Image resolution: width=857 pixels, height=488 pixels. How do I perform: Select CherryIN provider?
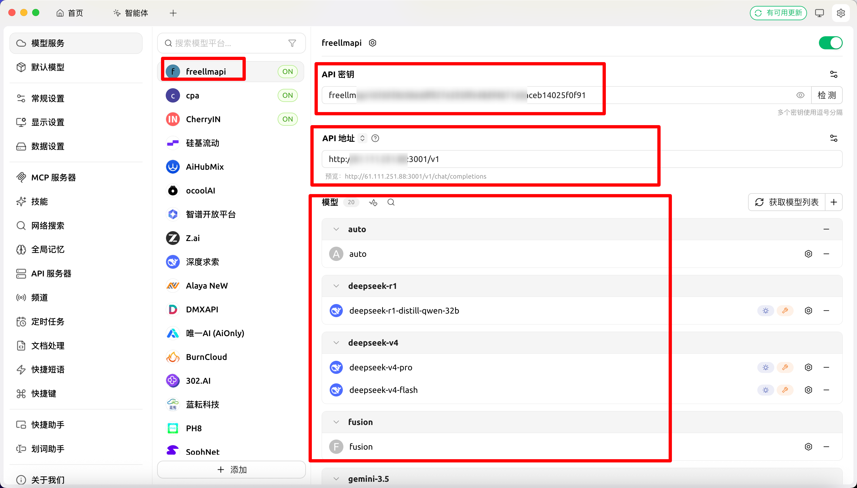231,119
